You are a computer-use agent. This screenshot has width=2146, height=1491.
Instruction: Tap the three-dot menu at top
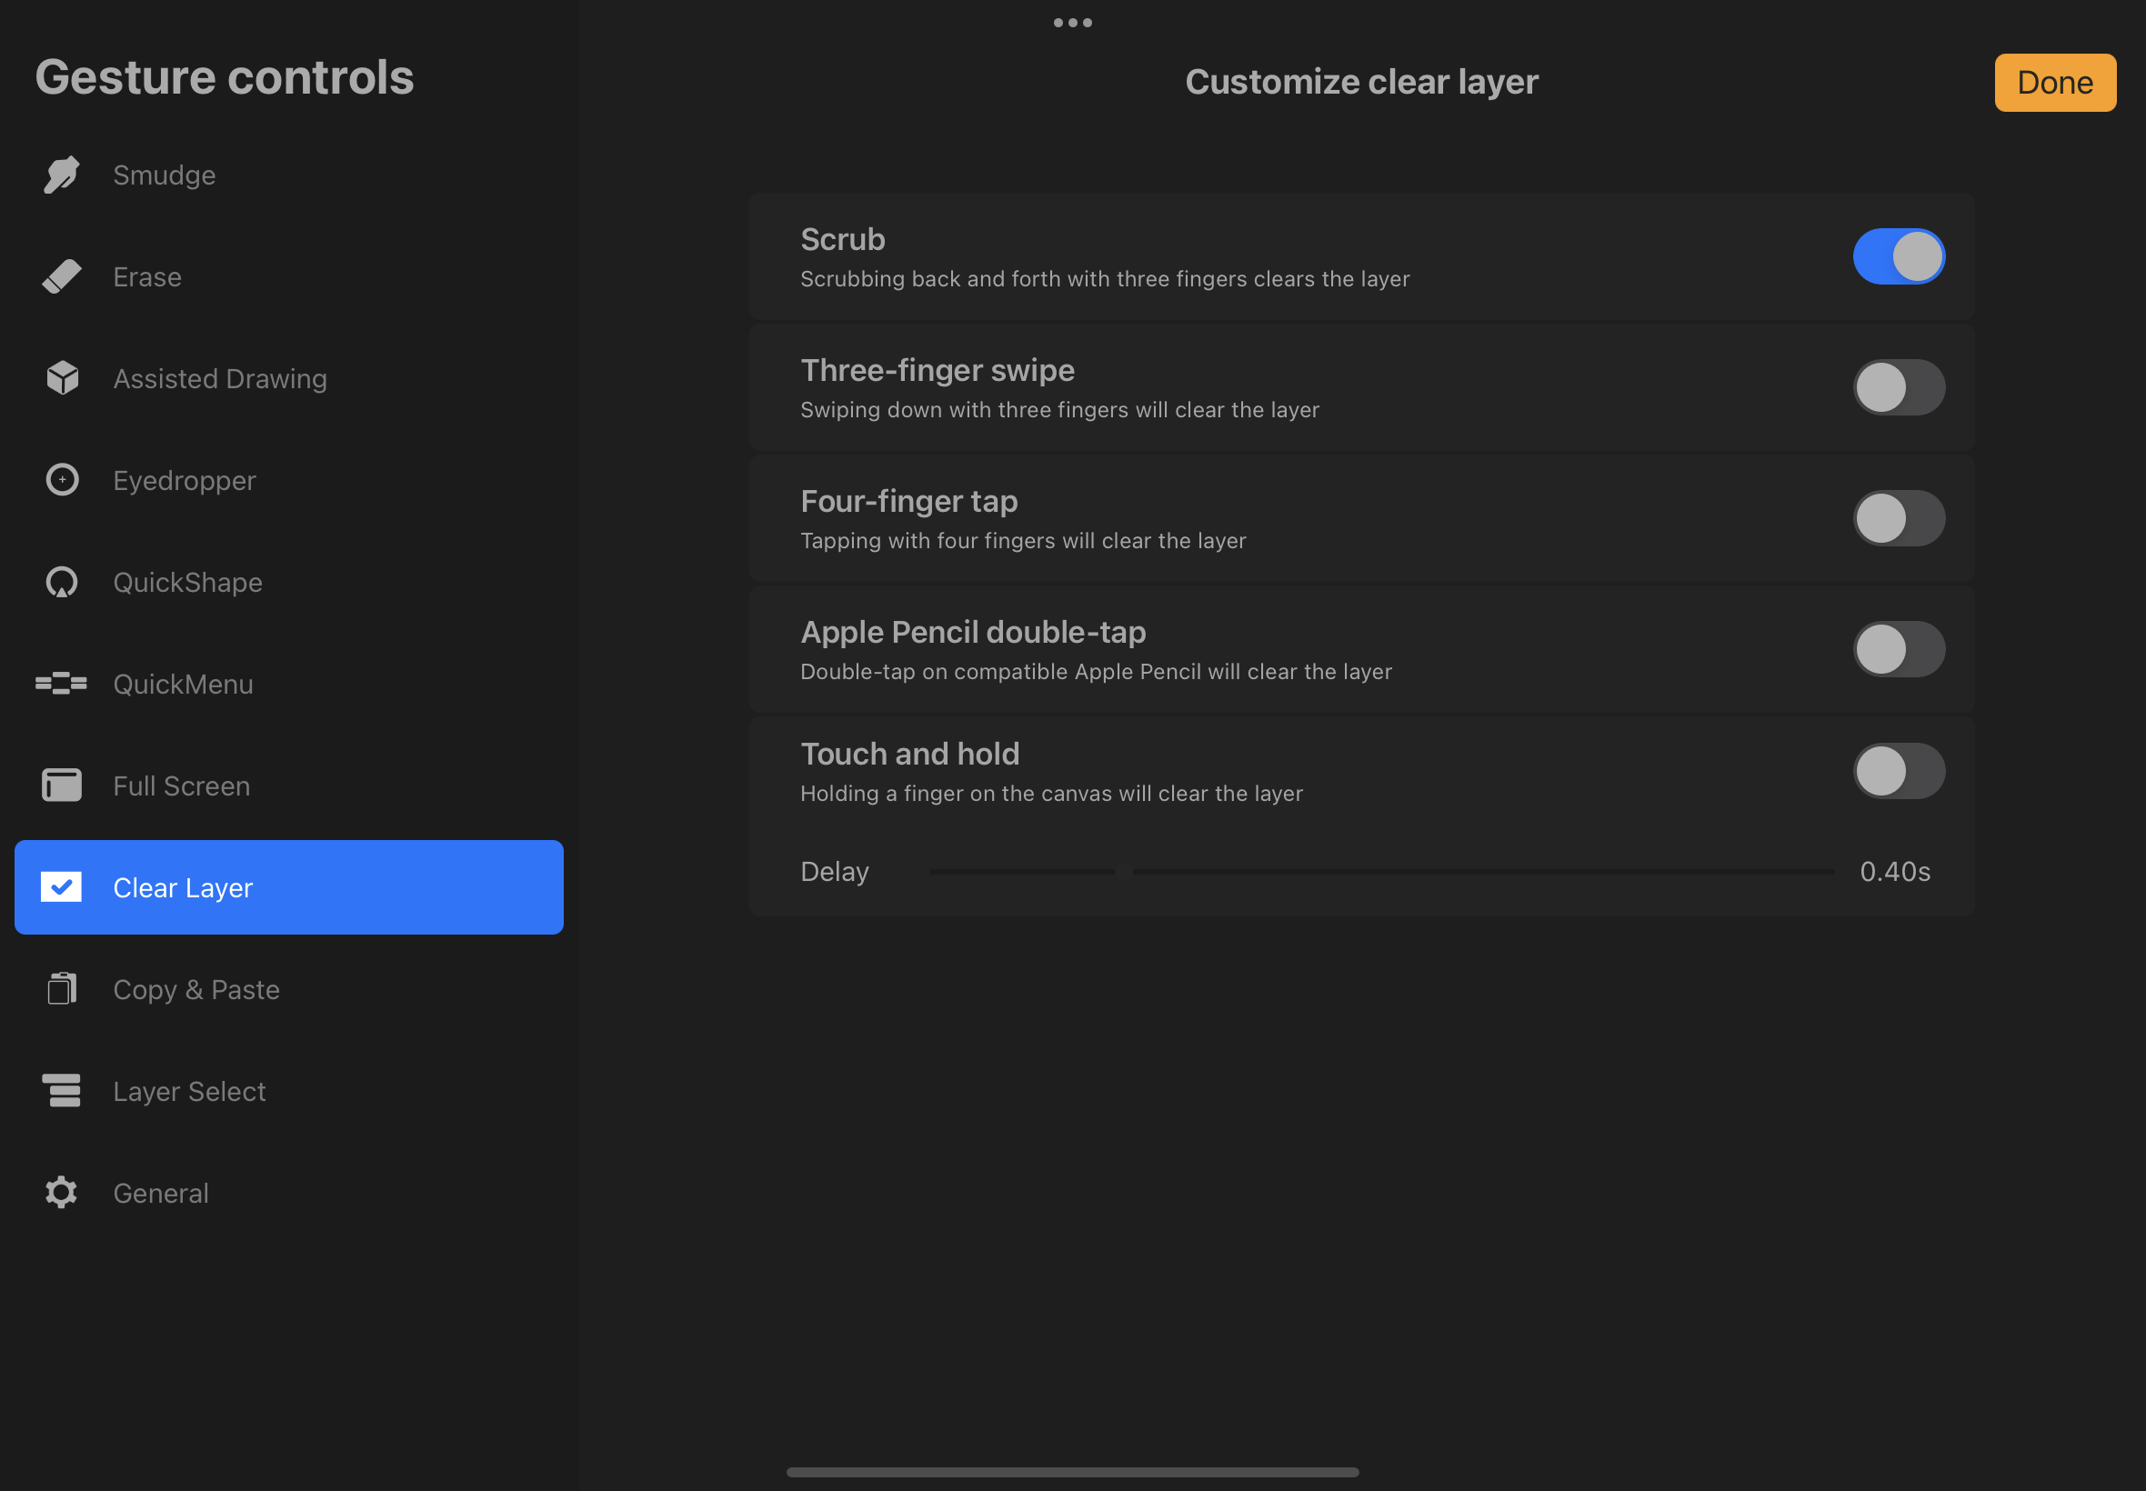coord(1072,23)
